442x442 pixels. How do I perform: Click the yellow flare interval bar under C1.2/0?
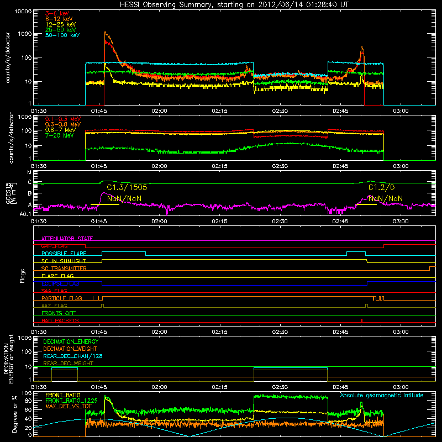coord(366,204)
